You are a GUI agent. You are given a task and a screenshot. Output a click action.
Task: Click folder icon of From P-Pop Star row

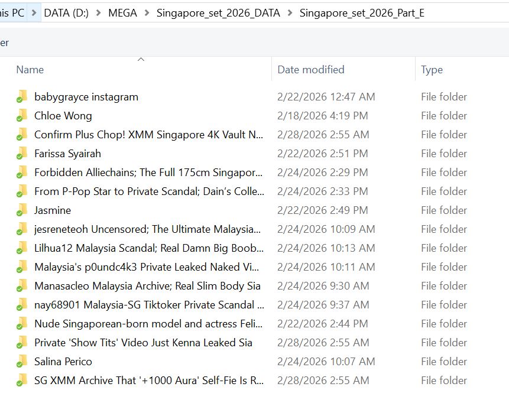[x=22, y=191]
